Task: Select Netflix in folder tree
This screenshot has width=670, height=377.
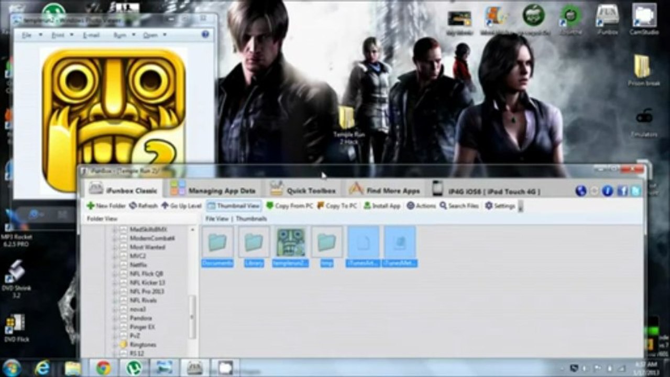Action: (x=138, y=265)
